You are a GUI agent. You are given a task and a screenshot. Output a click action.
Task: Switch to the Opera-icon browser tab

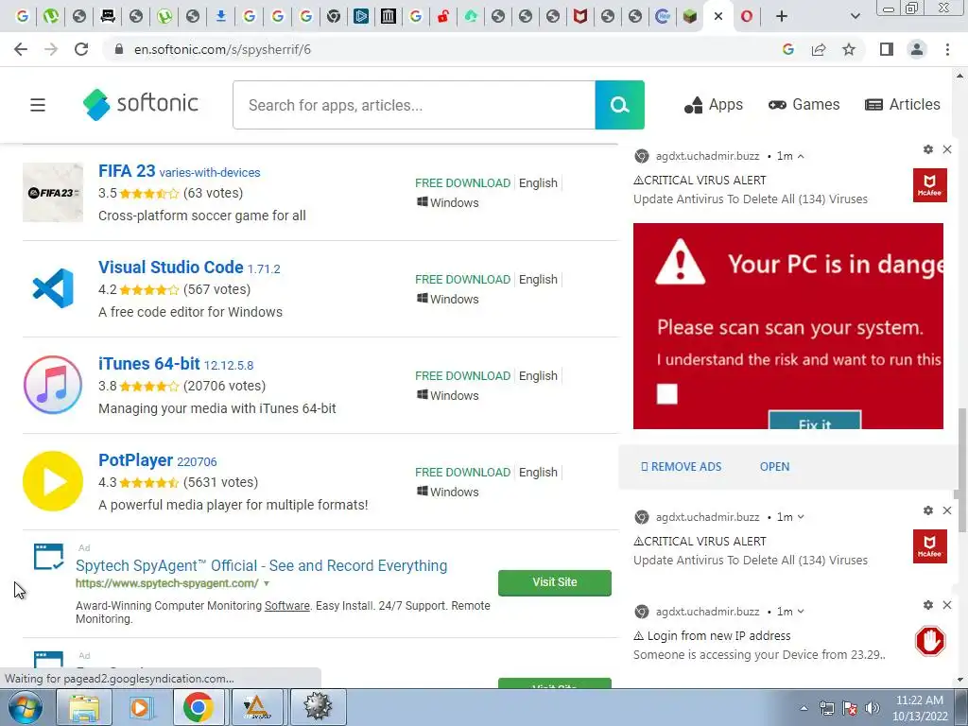click(747, 16)
